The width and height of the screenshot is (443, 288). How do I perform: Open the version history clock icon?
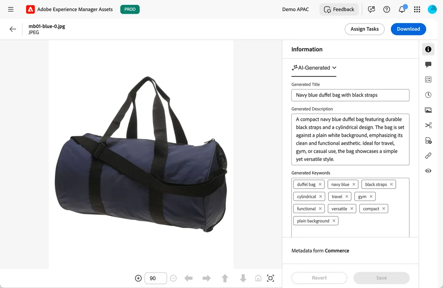pyautogui.click(x=428, y=95)
